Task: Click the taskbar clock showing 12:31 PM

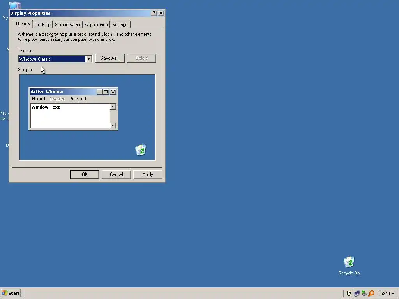Action: pyautogui.click(x=385, y=294)
